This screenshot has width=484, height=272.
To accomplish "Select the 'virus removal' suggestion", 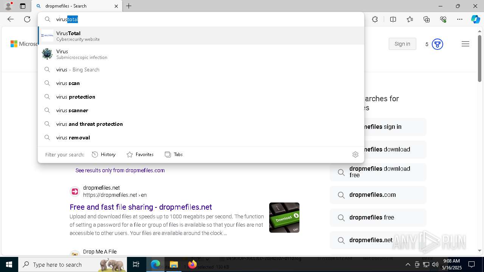I will click(x=201, y=138).
